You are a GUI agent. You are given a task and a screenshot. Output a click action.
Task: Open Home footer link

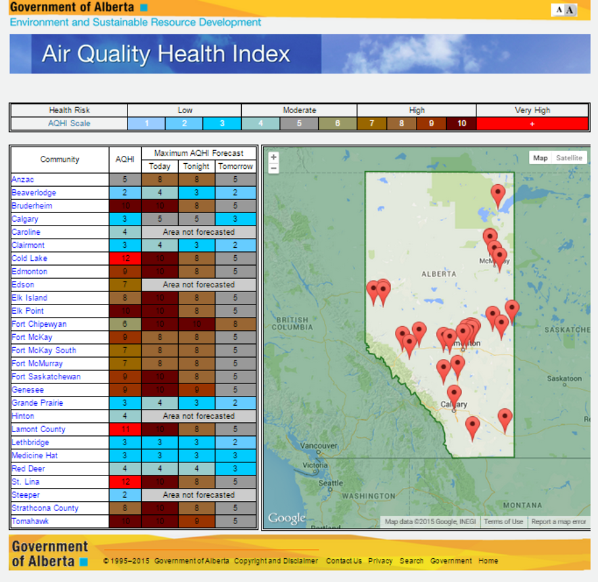point(488,561)
